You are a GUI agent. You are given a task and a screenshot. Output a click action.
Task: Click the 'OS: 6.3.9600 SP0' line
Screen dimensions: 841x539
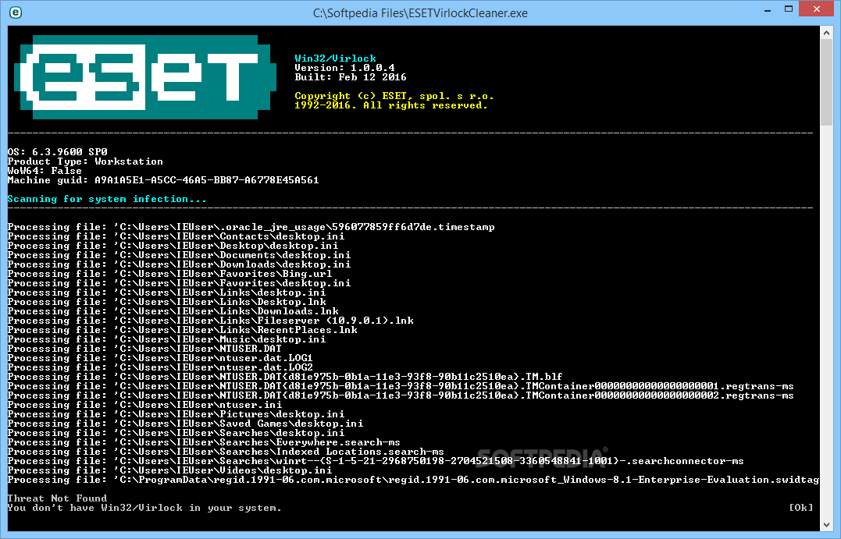[57, 151]
